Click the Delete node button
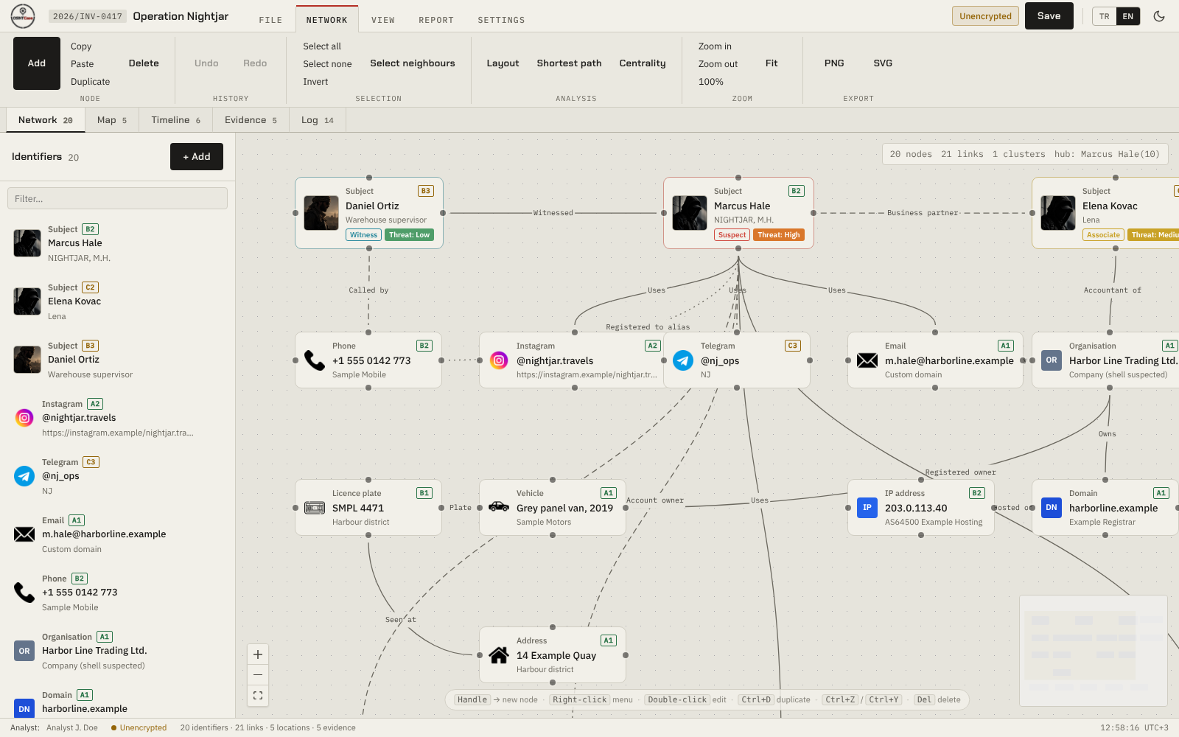Viewport: 1179px width, 737px height. click(x=144, y=63)
